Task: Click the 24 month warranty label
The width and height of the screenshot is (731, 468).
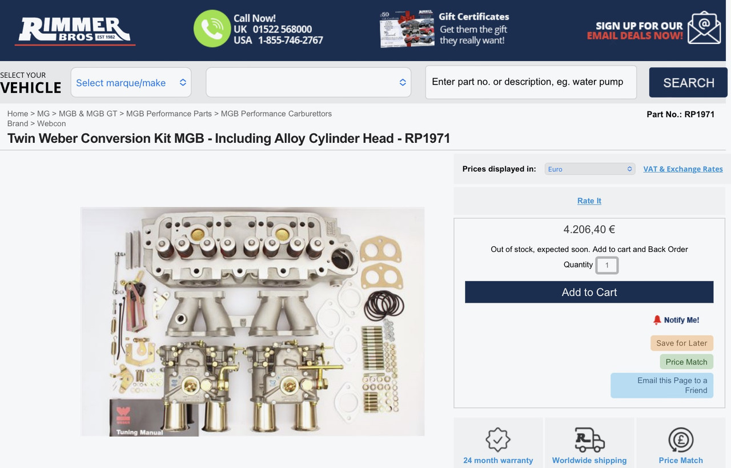Action: pos(498,460)
